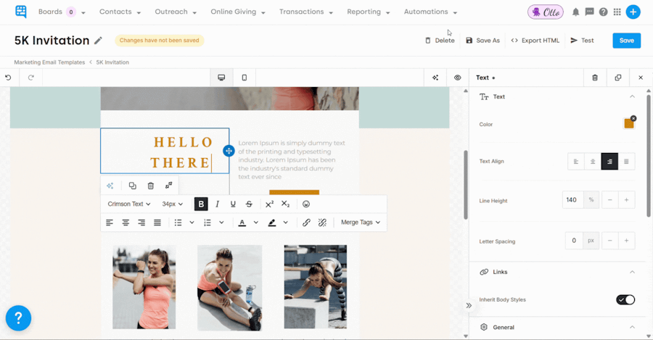This screenshot has height=340, width=653.
Task: Open the notifications bell
Action: coord(575,12)
